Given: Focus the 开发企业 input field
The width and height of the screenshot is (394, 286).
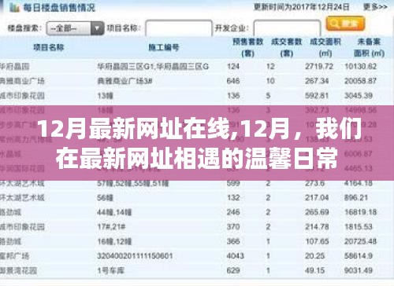Looking at the screenshot, I should pos(288,27).
